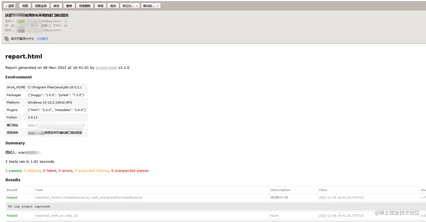
Task: Open the sender contact card icon
Action: click(x=65, y=21)
